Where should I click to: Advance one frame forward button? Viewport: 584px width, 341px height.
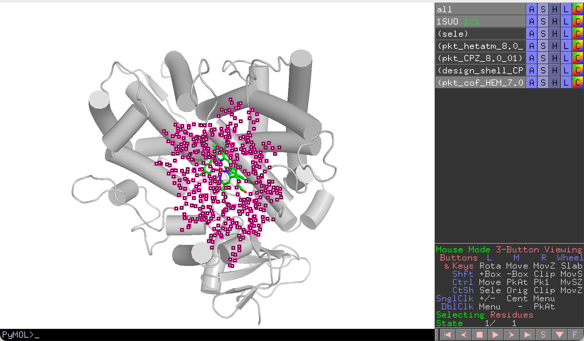(511, 335)
